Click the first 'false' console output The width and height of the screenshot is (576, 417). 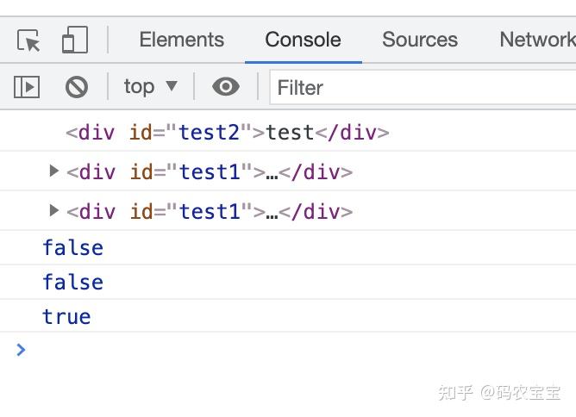72,248
